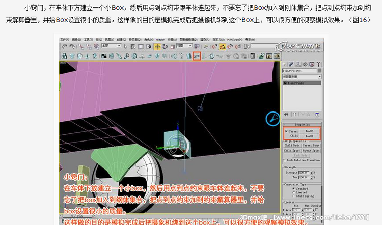The height and width of the screenshot is (225, 382).
Task: Toggle the Percent Snap icon
Action: click(x=230, y=46)
